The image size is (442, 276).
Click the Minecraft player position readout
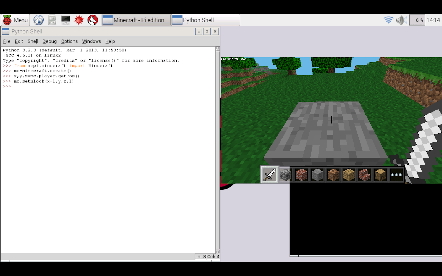coord(234,59)
